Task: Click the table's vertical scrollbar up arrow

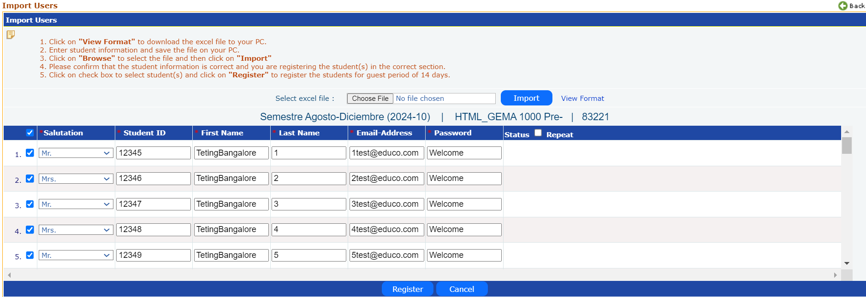Action: (847, 132)
